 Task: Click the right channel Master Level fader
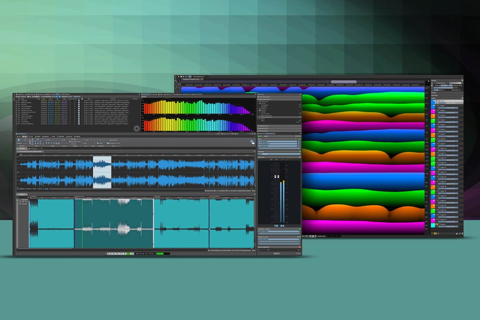point(278,176)
